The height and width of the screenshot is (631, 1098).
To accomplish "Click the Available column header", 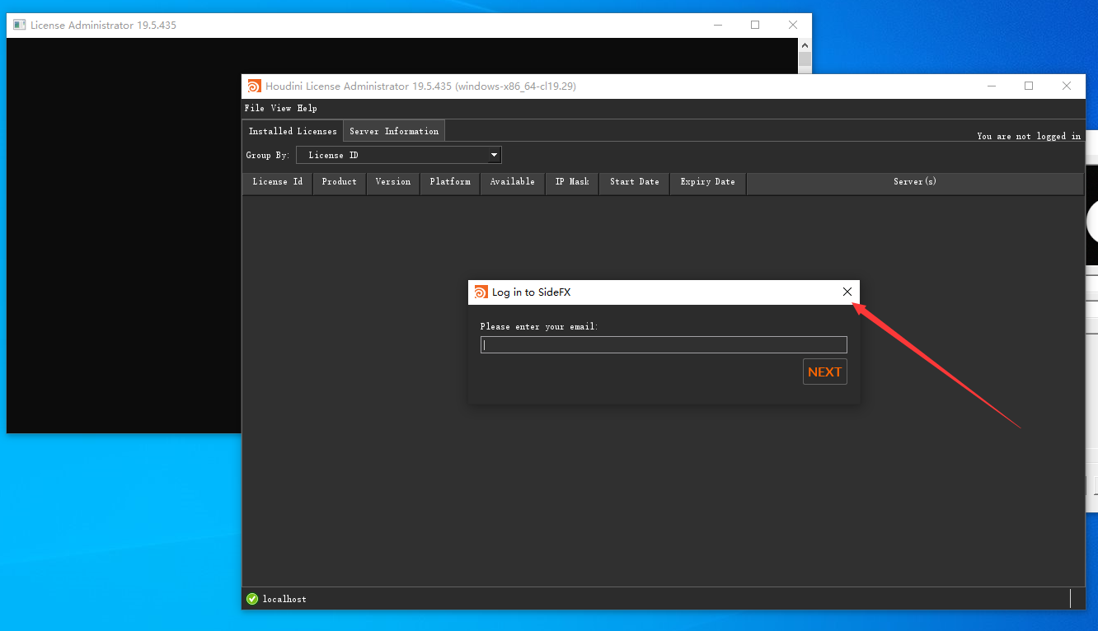I will click(x=512, y=182).
